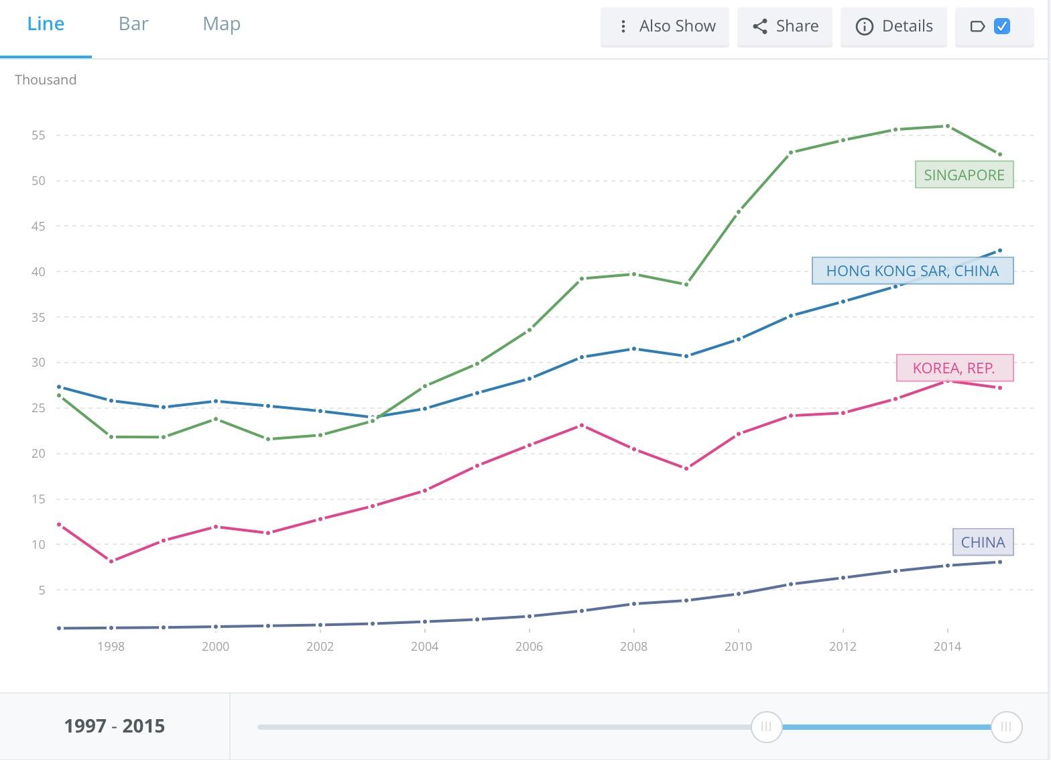This screenshot has height=760, width=1051.
Task: Toggle the chart labels checkbox
Action: coord(1002,26)
